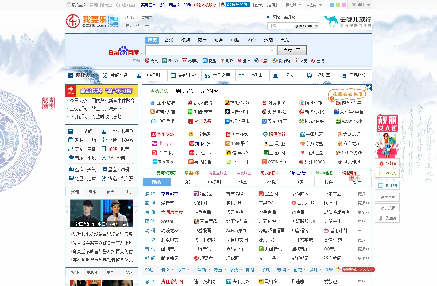
Task: Expand more links in 影视 row
Action: pyautogui.click(x=363, y=203)
